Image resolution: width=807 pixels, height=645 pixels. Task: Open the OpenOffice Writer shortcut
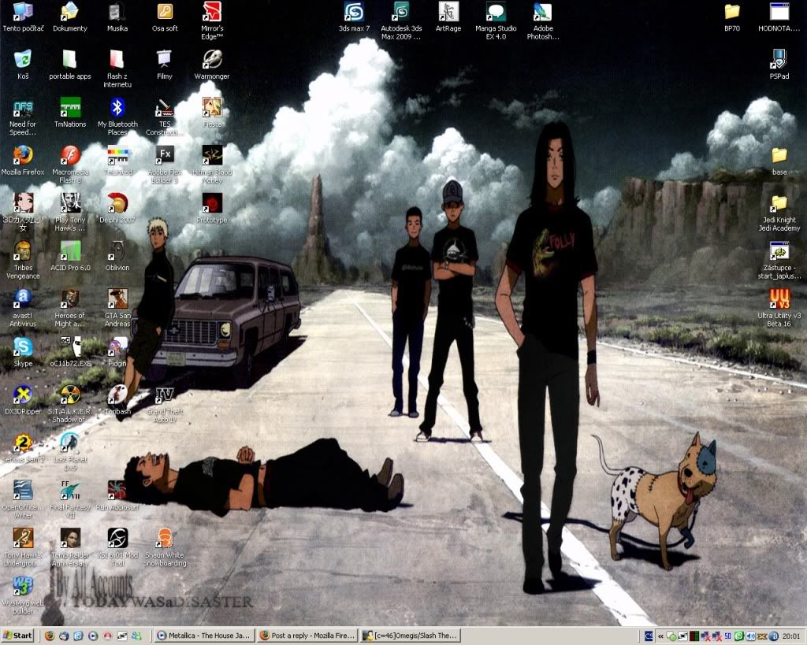click(23, 500)
